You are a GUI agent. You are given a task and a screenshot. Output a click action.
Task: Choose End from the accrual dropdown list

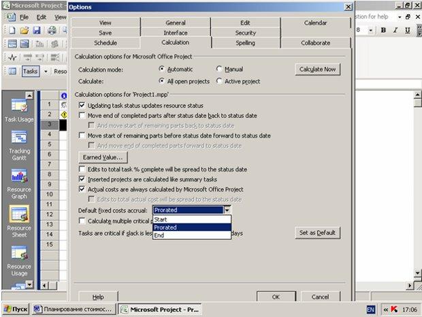192,235
